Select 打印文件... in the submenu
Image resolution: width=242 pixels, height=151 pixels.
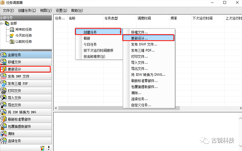pos(149,56)
